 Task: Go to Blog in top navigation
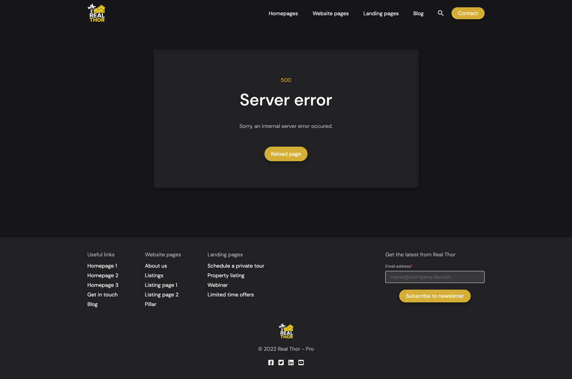(418, 13)
